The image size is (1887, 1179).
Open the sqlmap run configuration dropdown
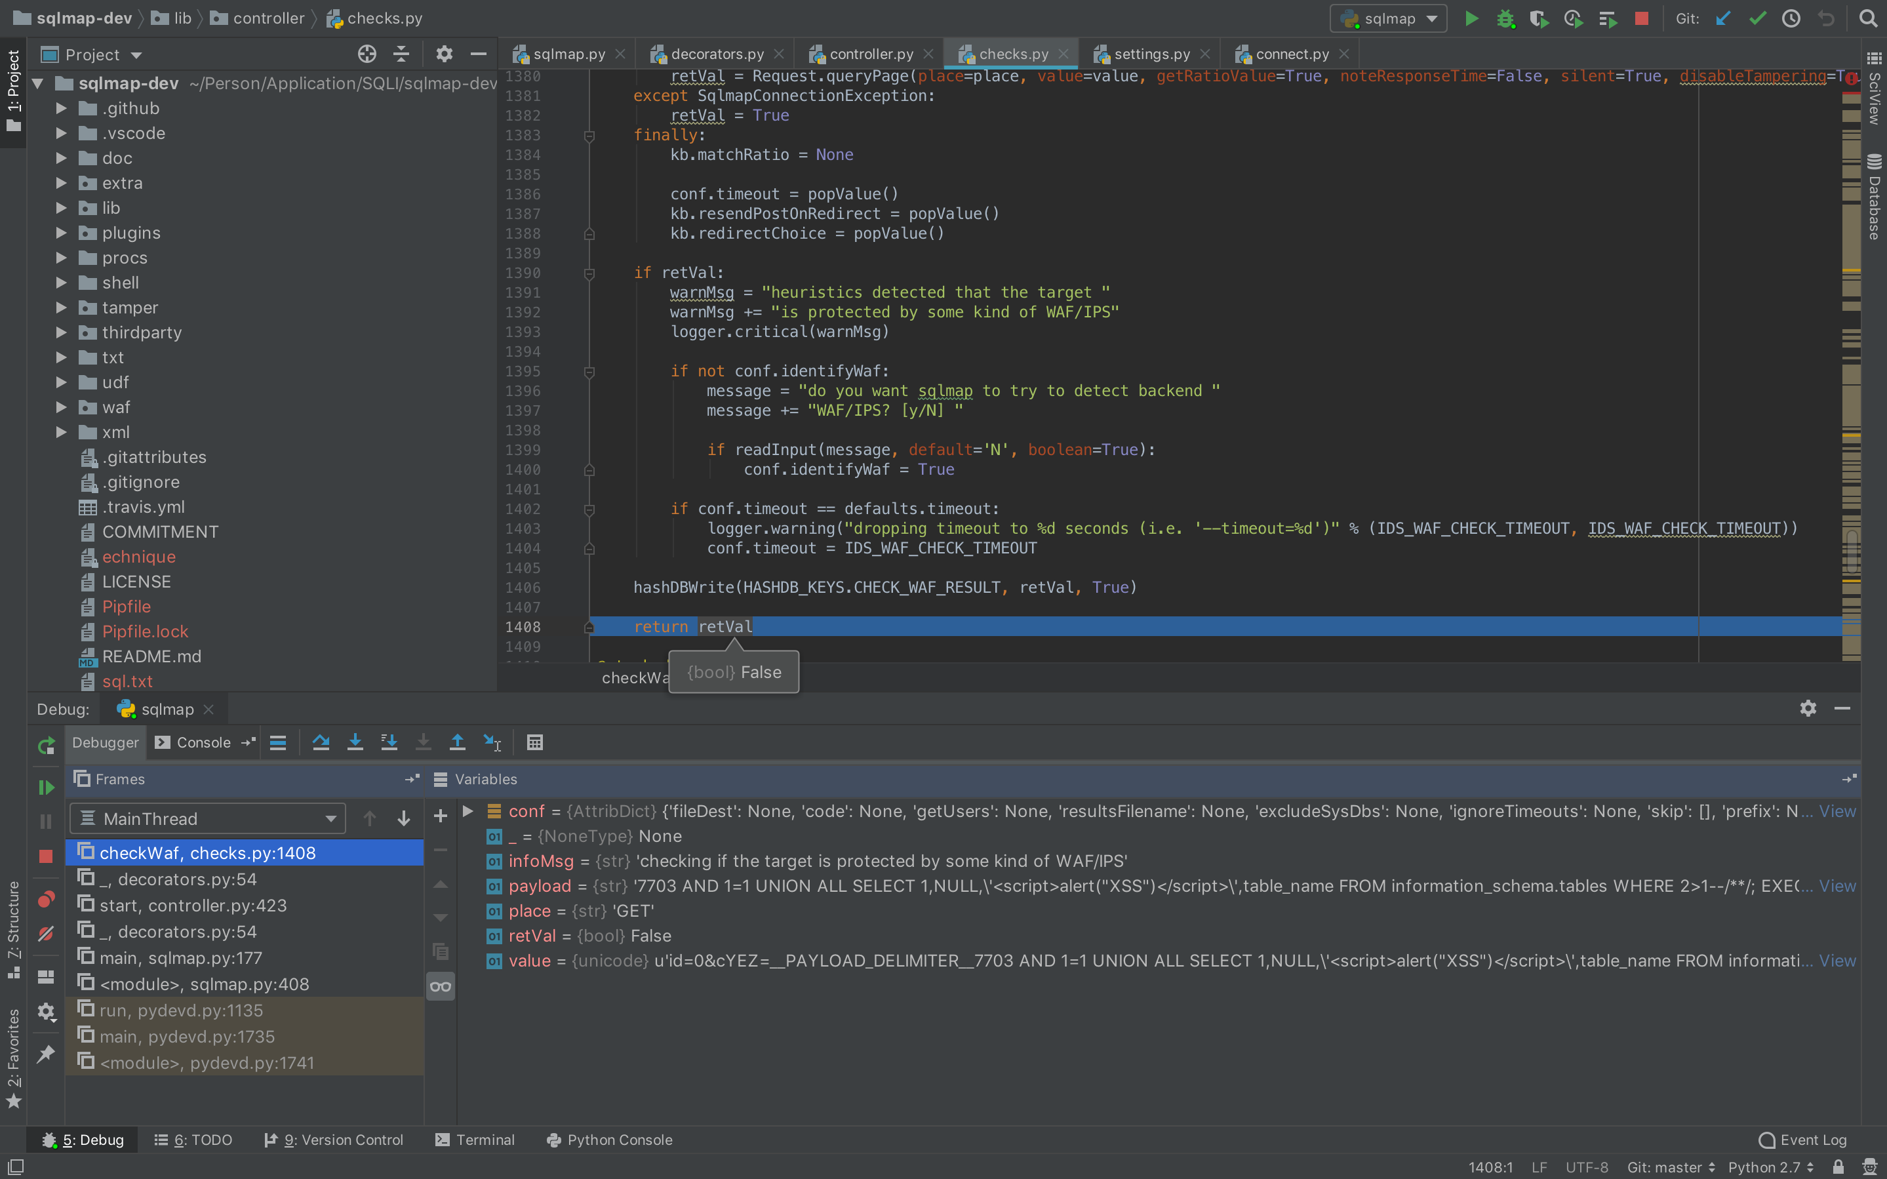(1389, 19)
